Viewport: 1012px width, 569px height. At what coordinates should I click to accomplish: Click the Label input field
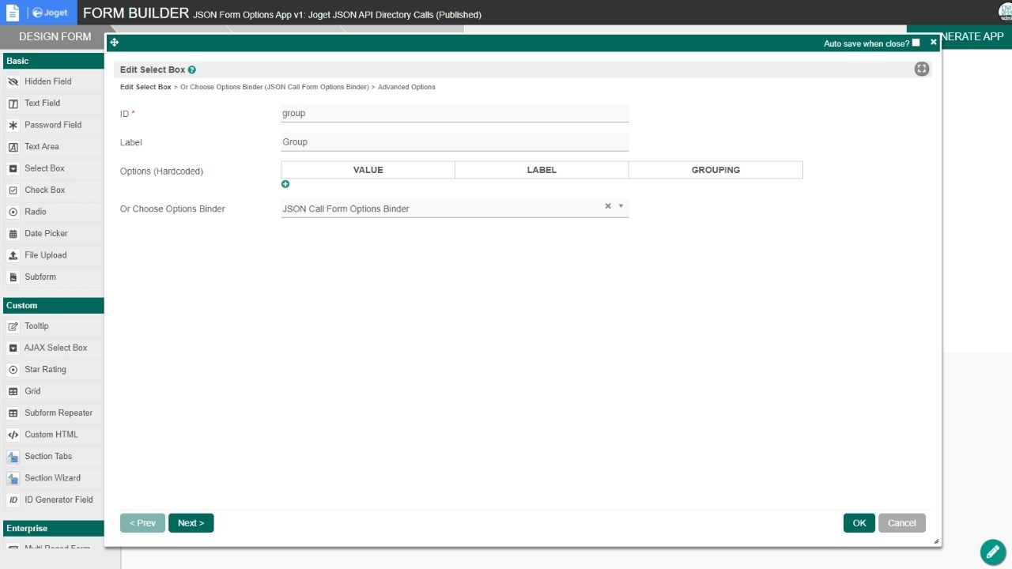tap(455, 142)
